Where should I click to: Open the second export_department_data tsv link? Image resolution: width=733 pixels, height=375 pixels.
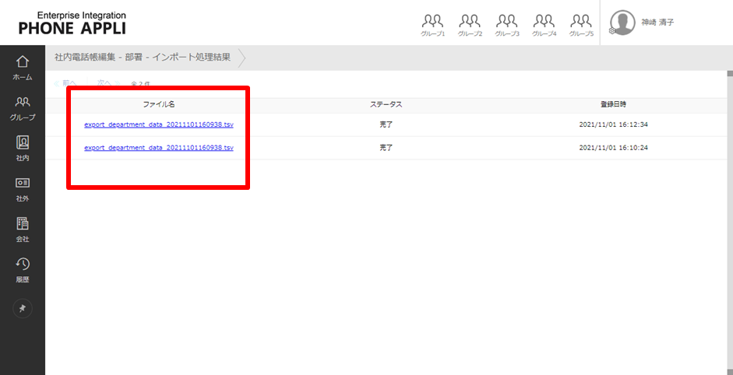tap(159, 148)
